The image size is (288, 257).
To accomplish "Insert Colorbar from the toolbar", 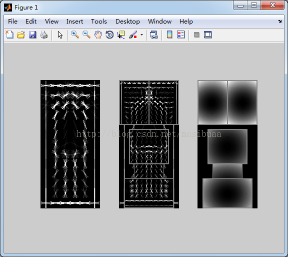I will pyautogui.click(x=169, y=35).
